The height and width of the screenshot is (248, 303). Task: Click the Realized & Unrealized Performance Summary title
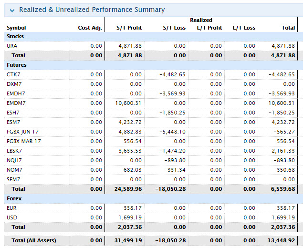coord(92,10)
